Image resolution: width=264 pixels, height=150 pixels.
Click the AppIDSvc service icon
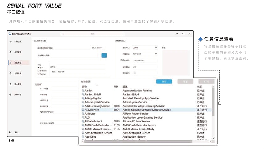[x=83, y=137]
